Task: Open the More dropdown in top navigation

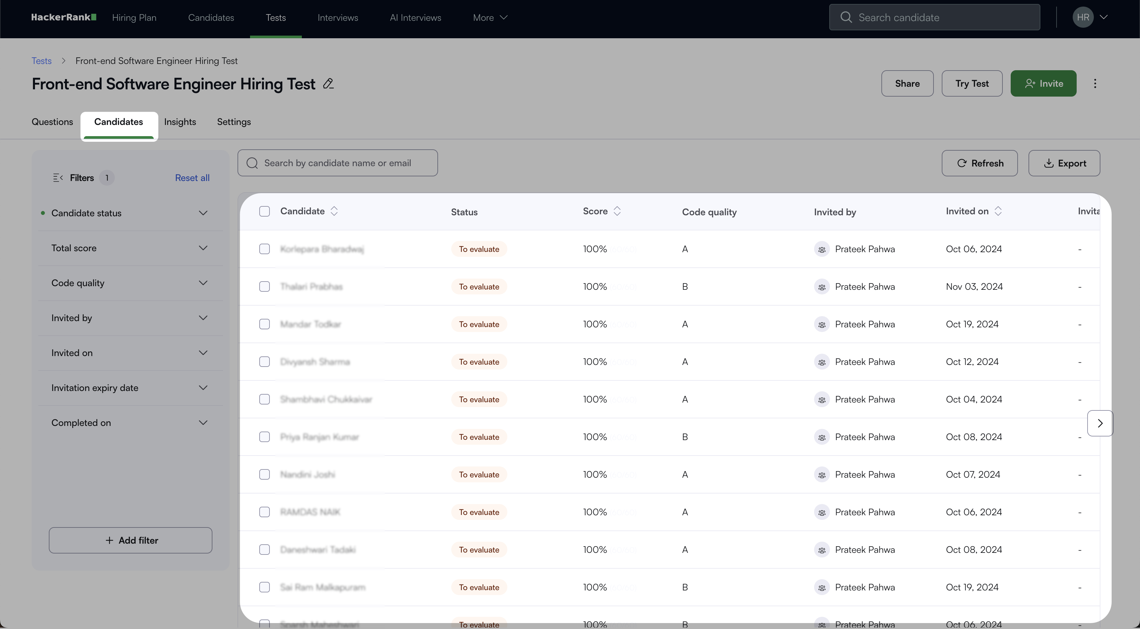Action: tap(490, 17)
